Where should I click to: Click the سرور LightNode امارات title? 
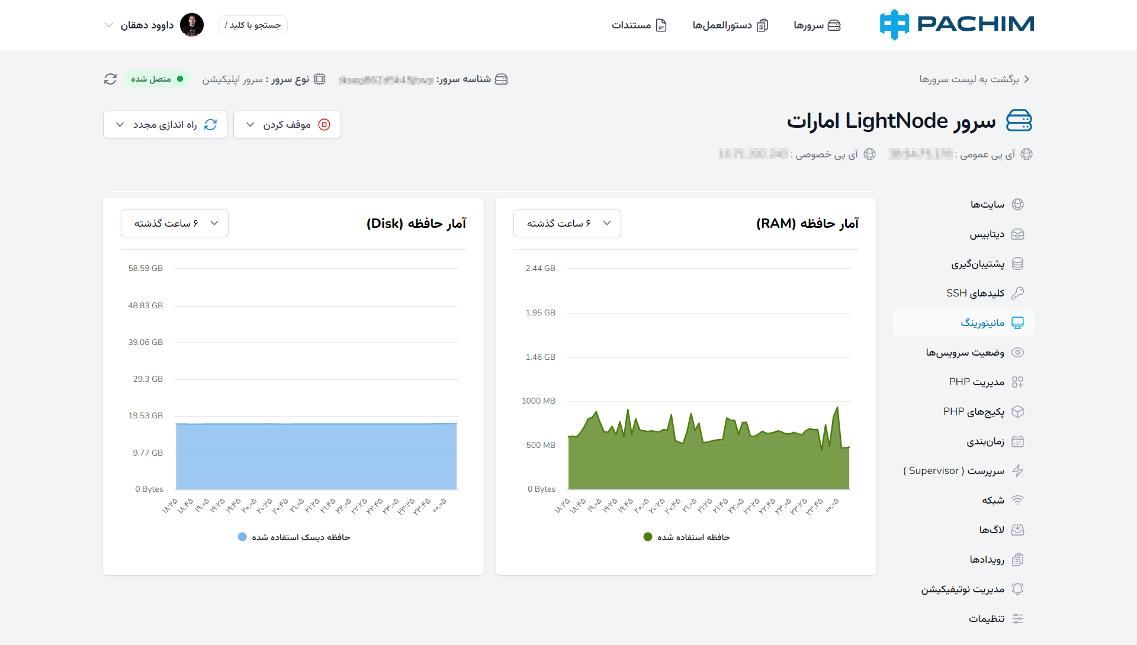tap(891, 121)
